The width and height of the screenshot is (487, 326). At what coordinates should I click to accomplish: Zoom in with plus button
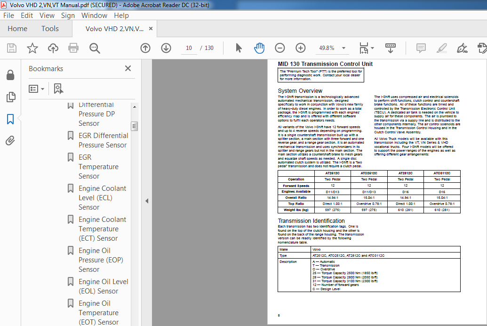(300, 48)
